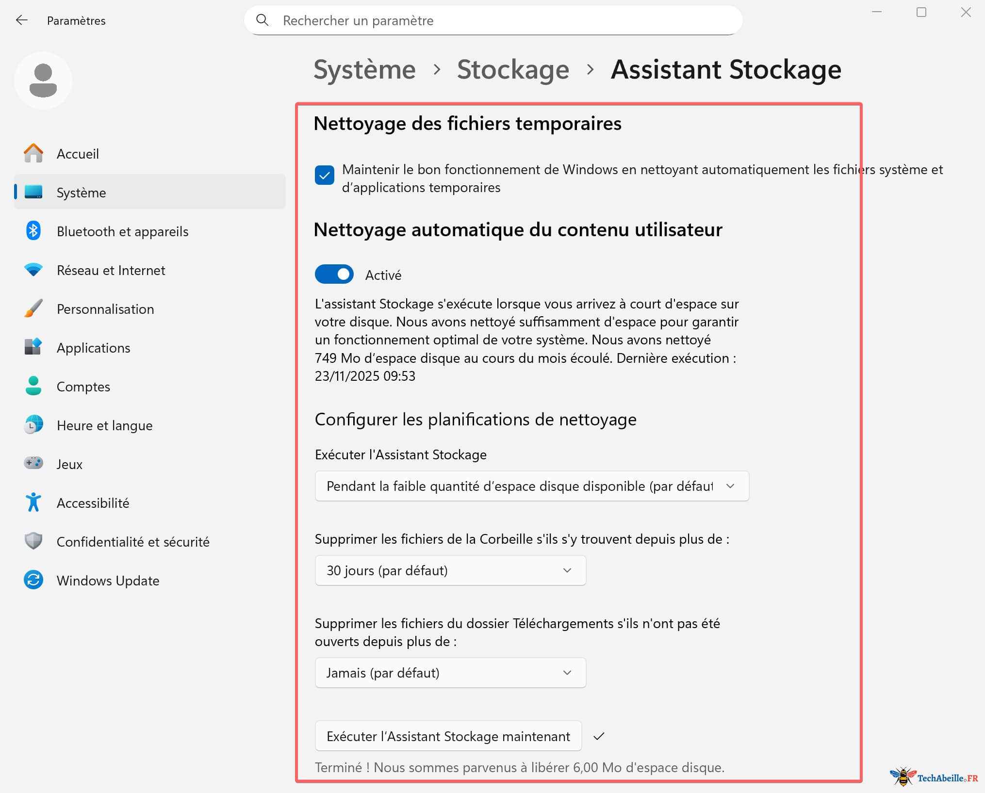This screenshot has height=793, width=985.
Task: Go to the Applications section
Action: click(93, 348)
